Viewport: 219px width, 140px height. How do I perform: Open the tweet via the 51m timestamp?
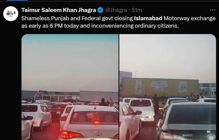point(137,10)
